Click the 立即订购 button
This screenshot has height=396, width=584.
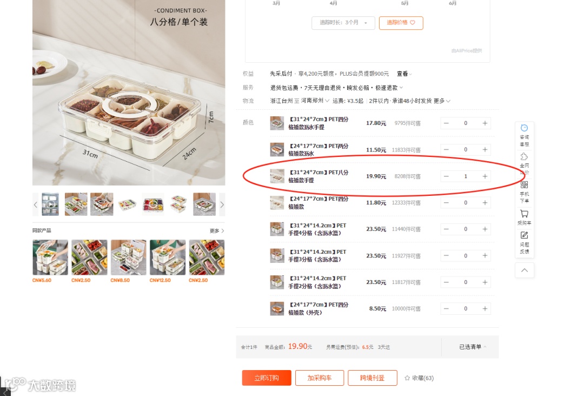(x=266, y=378)
